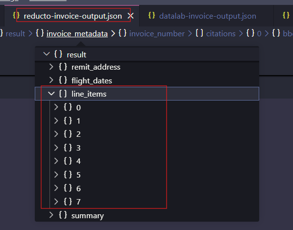Select item 0 under line_items

[x=78, y=108]
